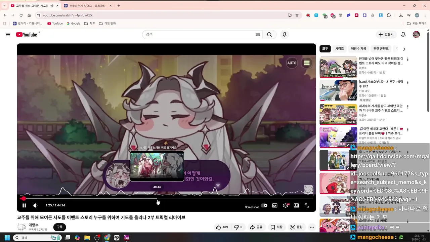Image resolution: width=430 pixels, height=242 pixels.
Task: Open options menu for 안개를 넘어 찾아온 video
Action: (x=408, y=59)
